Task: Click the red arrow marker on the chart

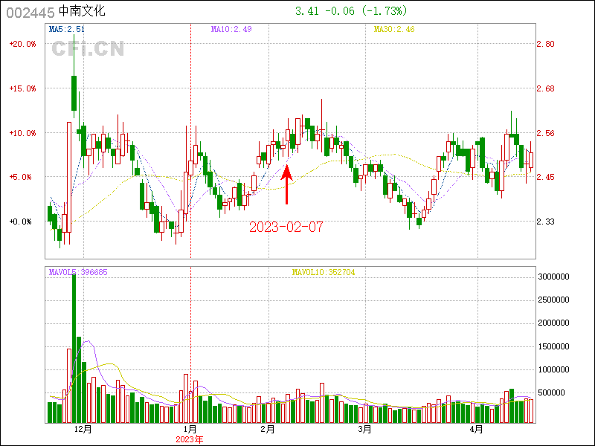Action: (287, 184)
